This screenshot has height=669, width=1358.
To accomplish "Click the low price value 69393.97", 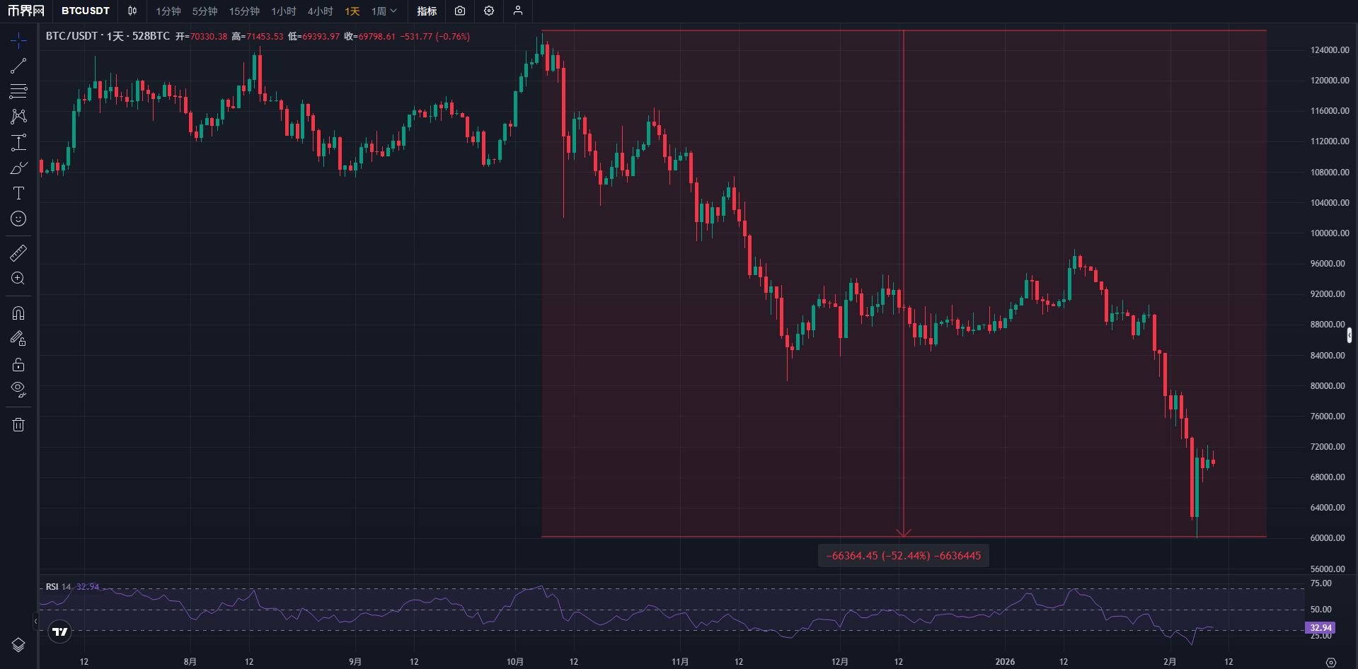I will click(321, 37).
